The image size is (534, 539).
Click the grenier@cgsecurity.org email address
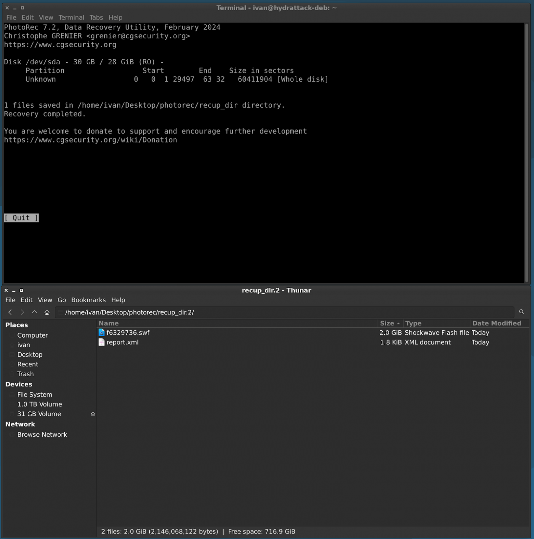pos(138,36)
